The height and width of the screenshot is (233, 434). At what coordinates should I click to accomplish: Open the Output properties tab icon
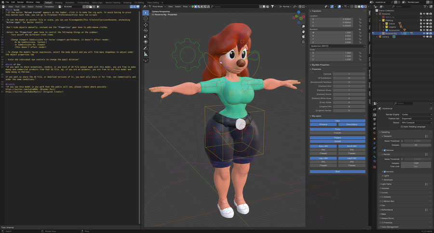coord(375,120)
